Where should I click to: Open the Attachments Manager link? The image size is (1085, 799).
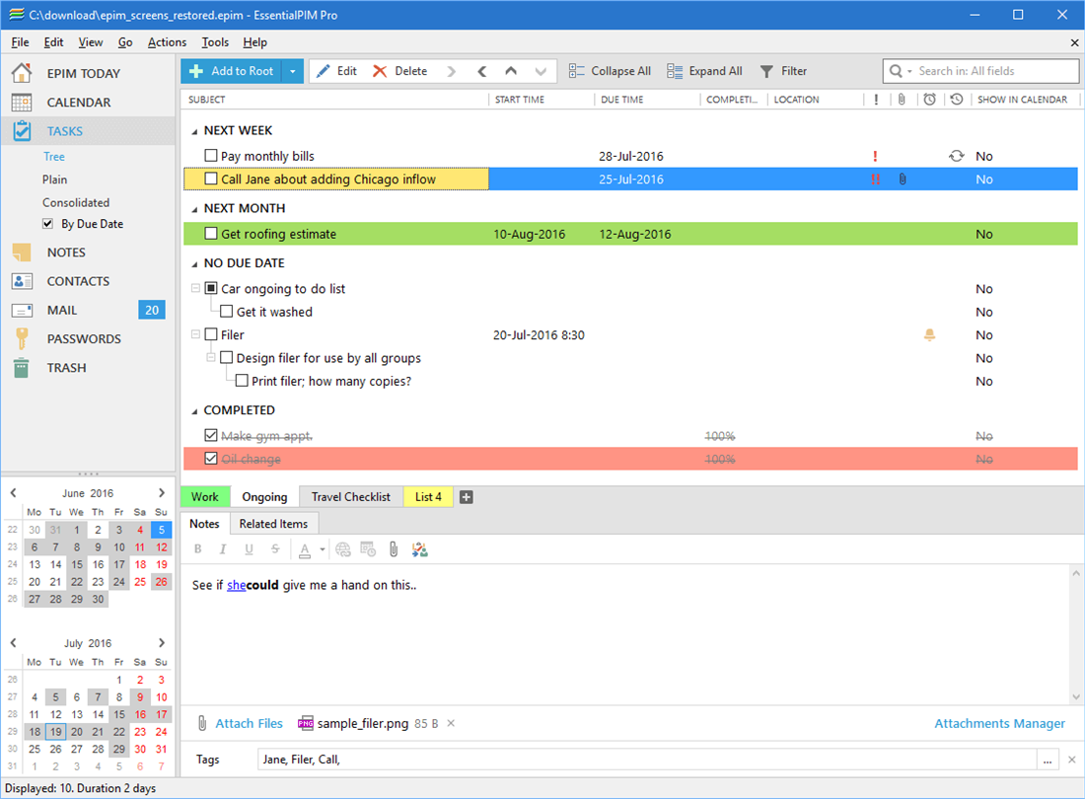point(999,723)
